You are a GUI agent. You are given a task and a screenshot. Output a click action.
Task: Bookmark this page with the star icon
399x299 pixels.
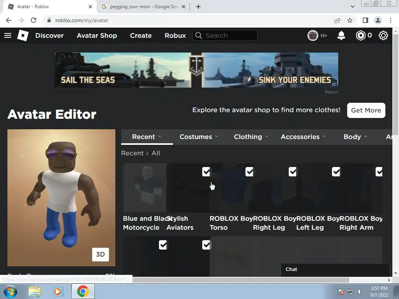(x=350, y=20)
